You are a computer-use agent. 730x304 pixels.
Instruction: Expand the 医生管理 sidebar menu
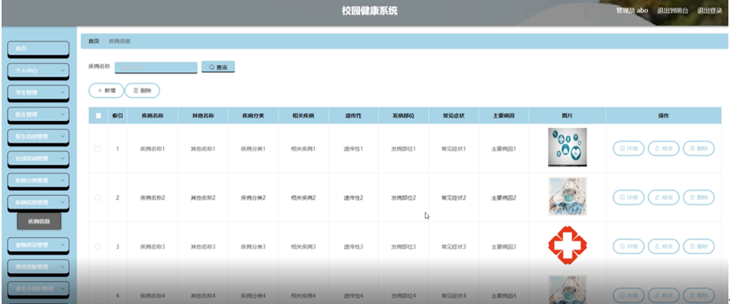pyautogui.click(x=38, y=115)
